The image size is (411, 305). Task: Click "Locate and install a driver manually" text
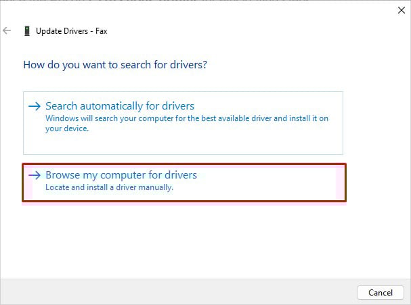[109, 187]
